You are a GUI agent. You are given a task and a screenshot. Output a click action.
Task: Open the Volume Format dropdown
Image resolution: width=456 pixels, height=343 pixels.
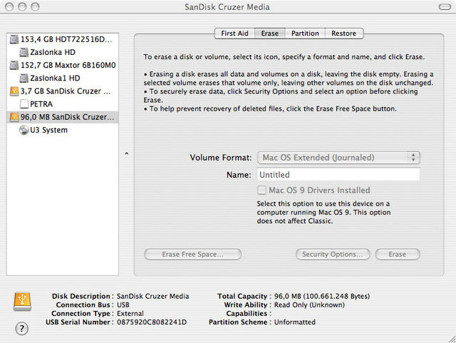338,158
